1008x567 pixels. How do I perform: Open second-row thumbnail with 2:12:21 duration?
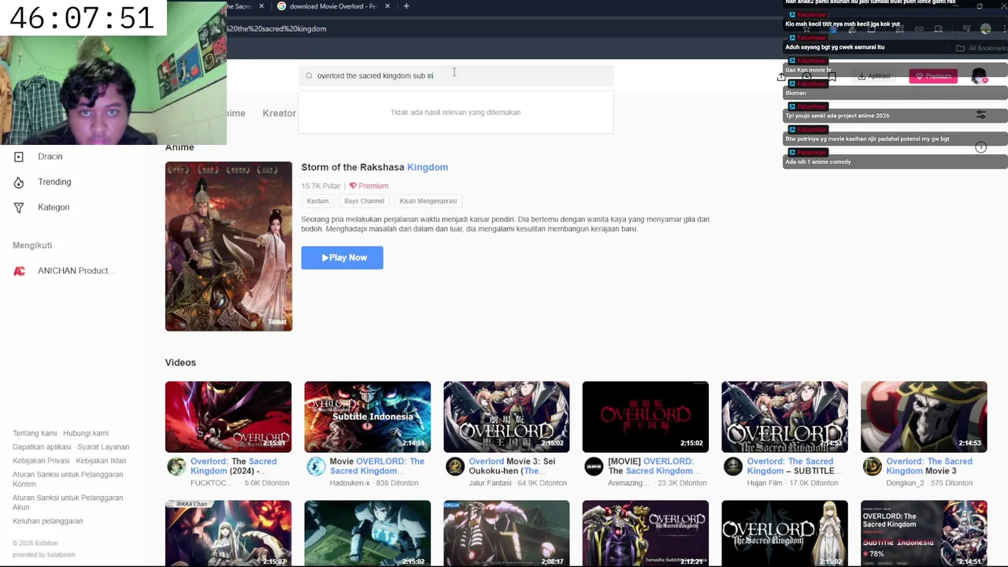[646, 533]
